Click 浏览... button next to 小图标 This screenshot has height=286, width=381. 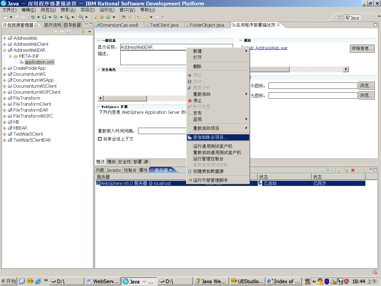[x=367, y=86]
